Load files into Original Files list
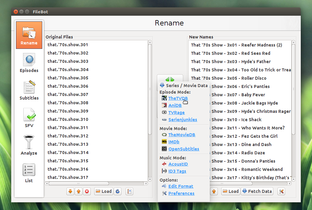The image size is (312, 210). [104, 191]
